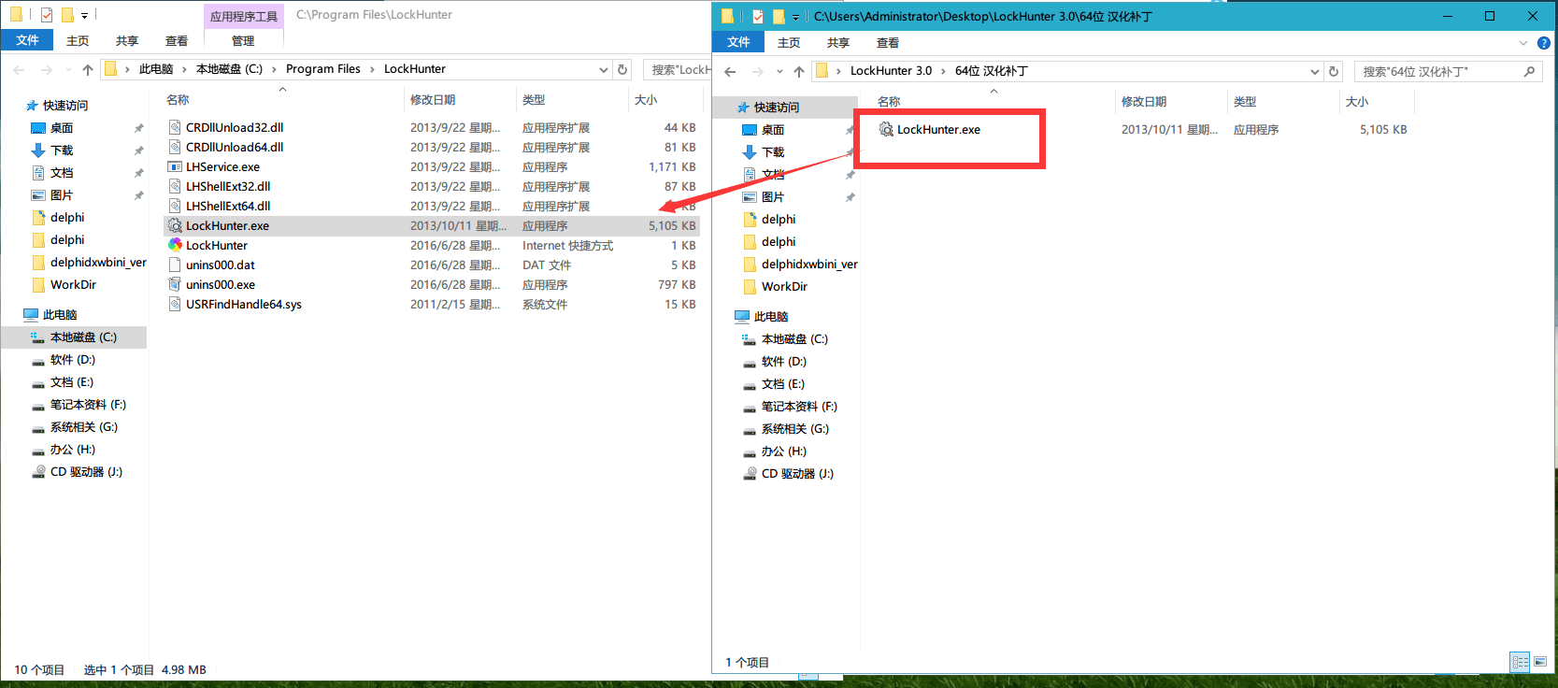The image size is (1558, 688).
Task: Click the search box in the 64位 汉化补丁 window
Action: click(x=1439, y=71)
